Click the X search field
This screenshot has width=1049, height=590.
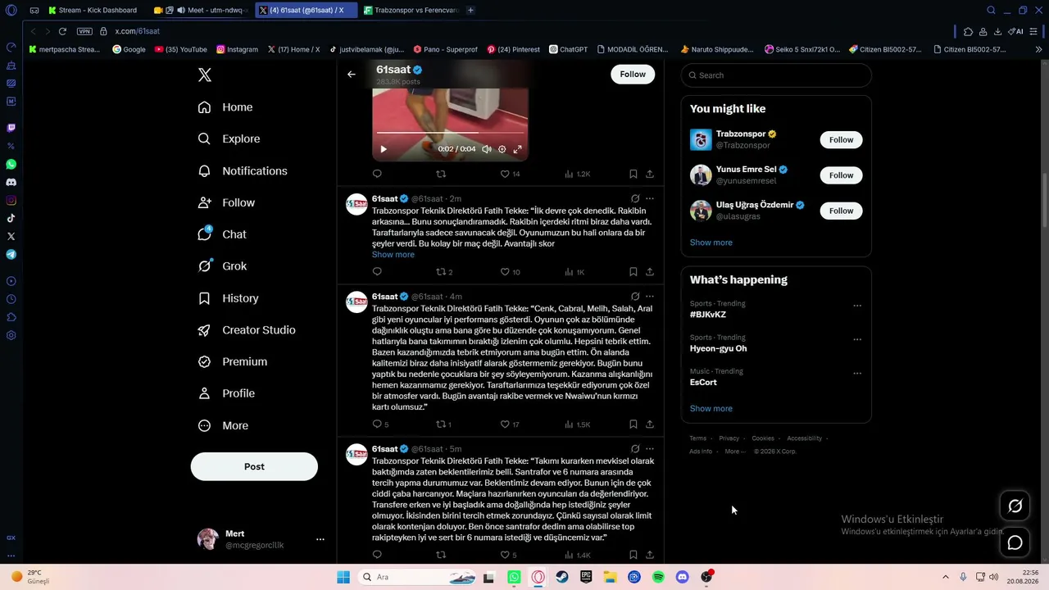776,75
